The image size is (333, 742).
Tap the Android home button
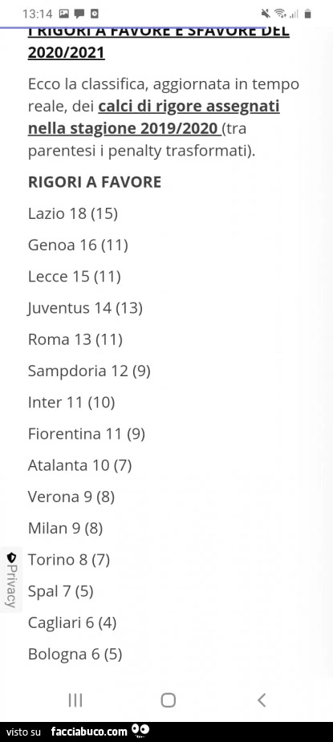coord(169,699)
